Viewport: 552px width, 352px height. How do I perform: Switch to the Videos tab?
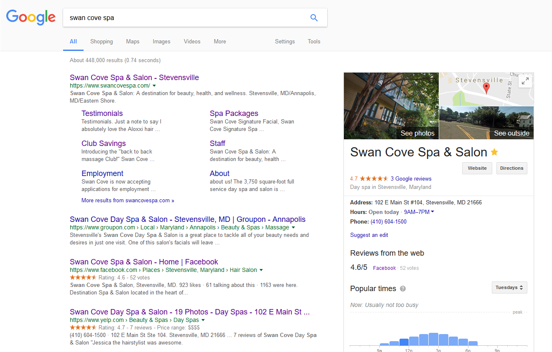(x=192, y=41)
